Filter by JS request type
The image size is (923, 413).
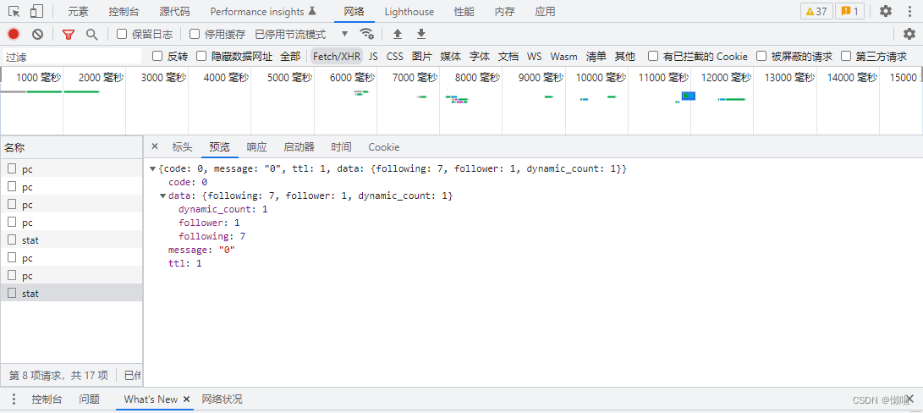373,56
